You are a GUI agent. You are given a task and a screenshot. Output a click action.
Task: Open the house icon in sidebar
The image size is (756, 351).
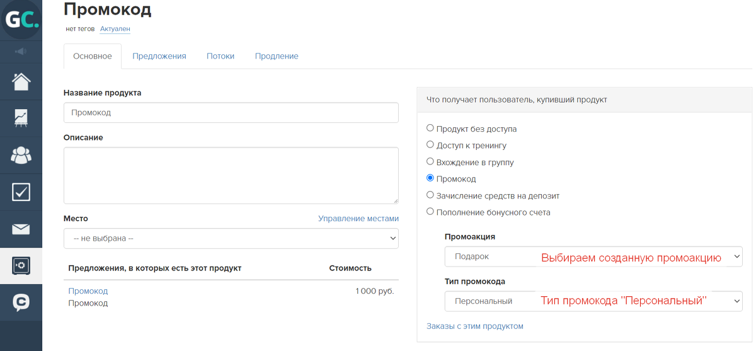point(21,81)
